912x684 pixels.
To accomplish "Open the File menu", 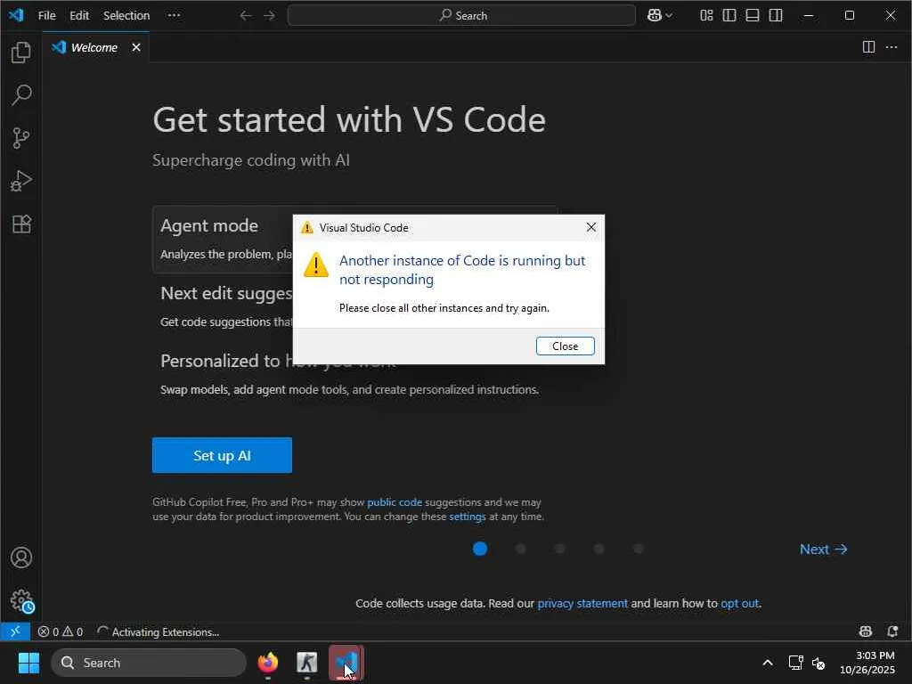I will pyautogui.click(x=46, y=16).
